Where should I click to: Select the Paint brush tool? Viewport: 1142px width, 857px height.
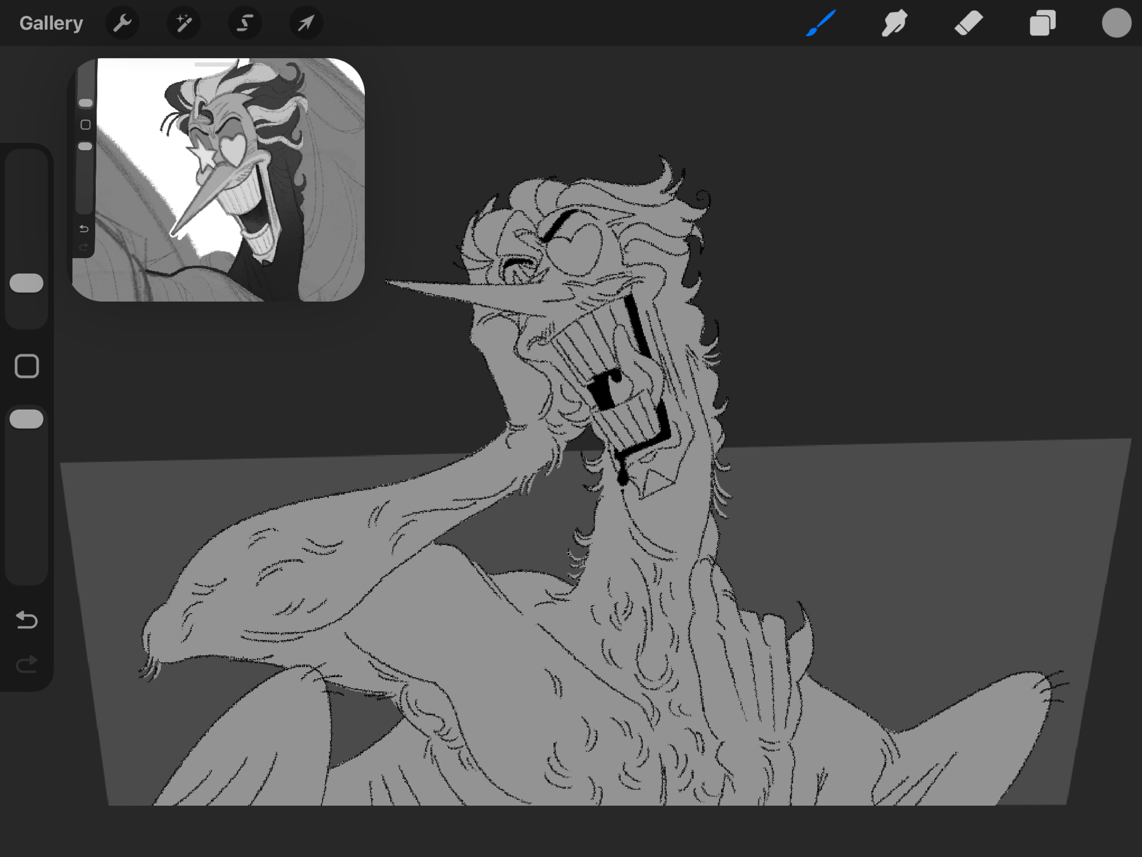pos(821,23)
